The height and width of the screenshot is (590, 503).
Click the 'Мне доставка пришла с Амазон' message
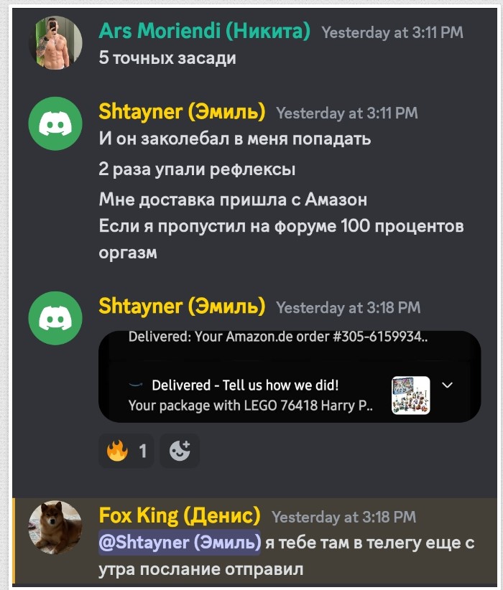click(233, 199)
